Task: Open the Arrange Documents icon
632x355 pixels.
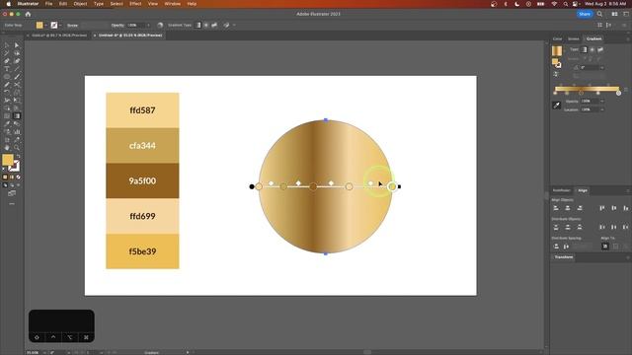Action: (x=614, y=14)
